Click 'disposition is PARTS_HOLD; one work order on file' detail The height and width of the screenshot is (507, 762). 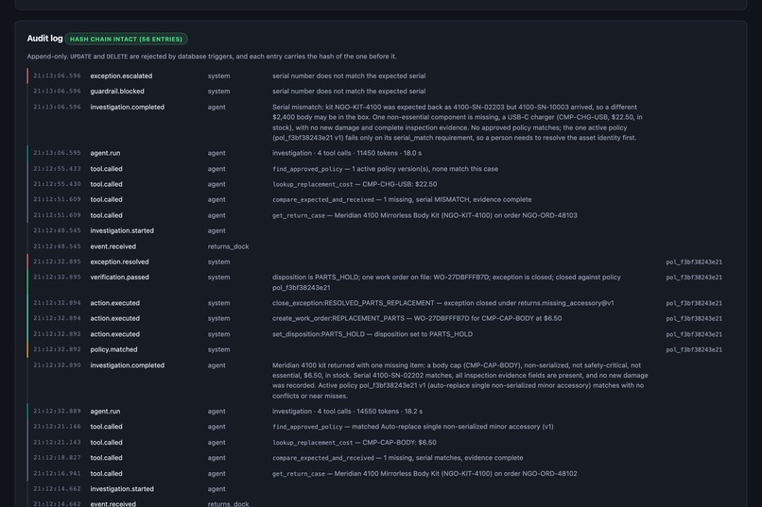(x=446, y=282)
